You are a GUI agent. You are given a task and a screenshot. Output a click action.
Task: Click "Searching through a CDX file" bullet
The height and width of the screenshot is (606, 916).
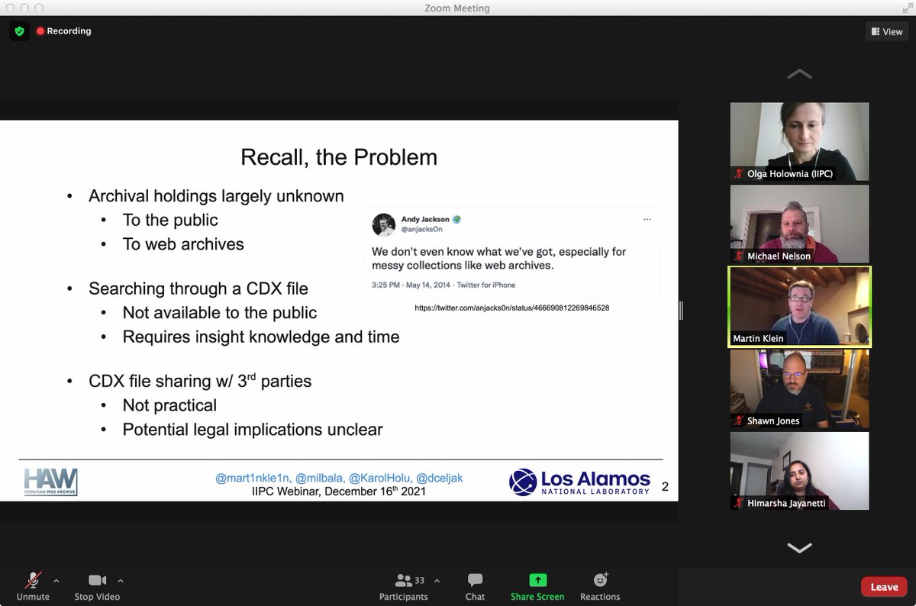(x=198, y=288)
